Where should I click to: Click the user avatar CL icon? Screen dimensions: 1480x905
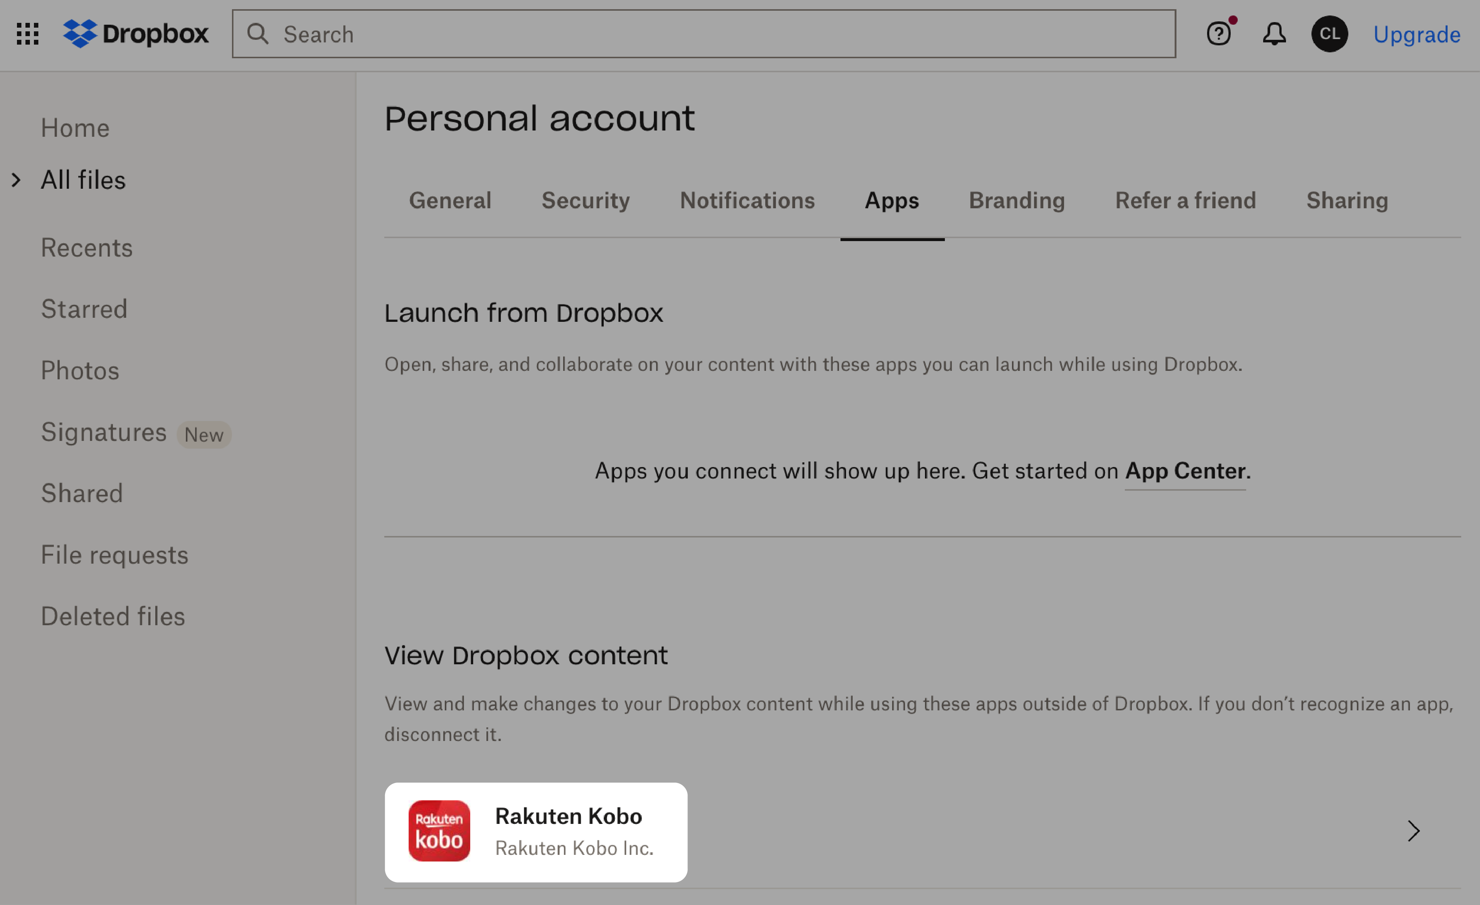[x=1330, y=34]
